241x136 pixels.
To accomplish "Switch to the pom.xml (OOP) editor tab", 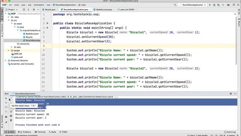I will 127,9.
